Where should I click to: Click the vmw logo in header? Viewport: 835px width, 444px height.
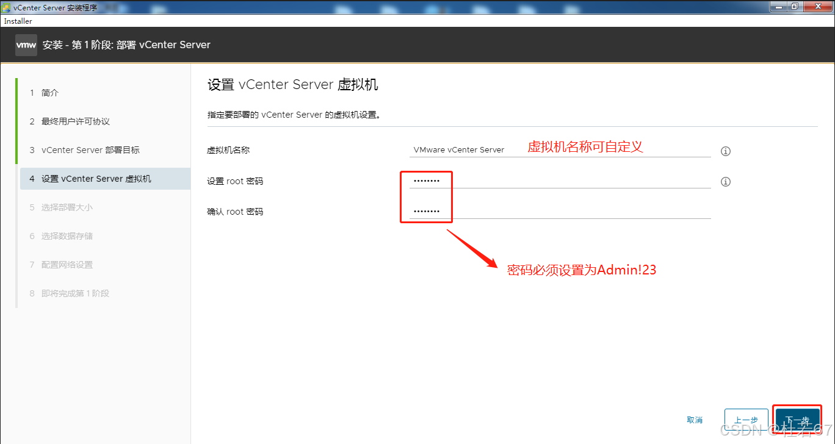tap(26, 45)
